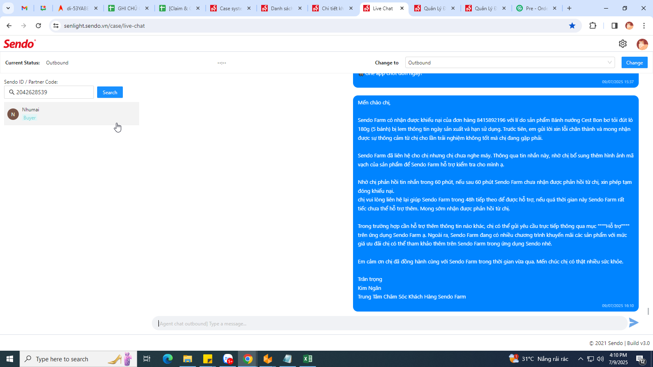
Task: Click the Sendo logo
Action: (20, 44)
